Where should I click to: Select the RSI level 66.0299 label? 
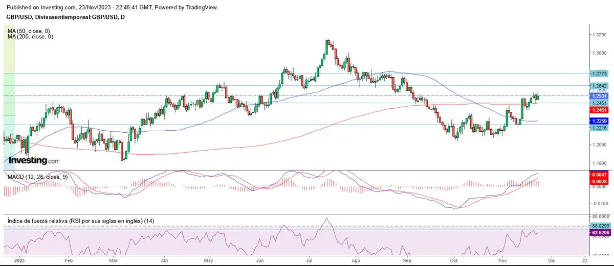(x=598, y=225)
